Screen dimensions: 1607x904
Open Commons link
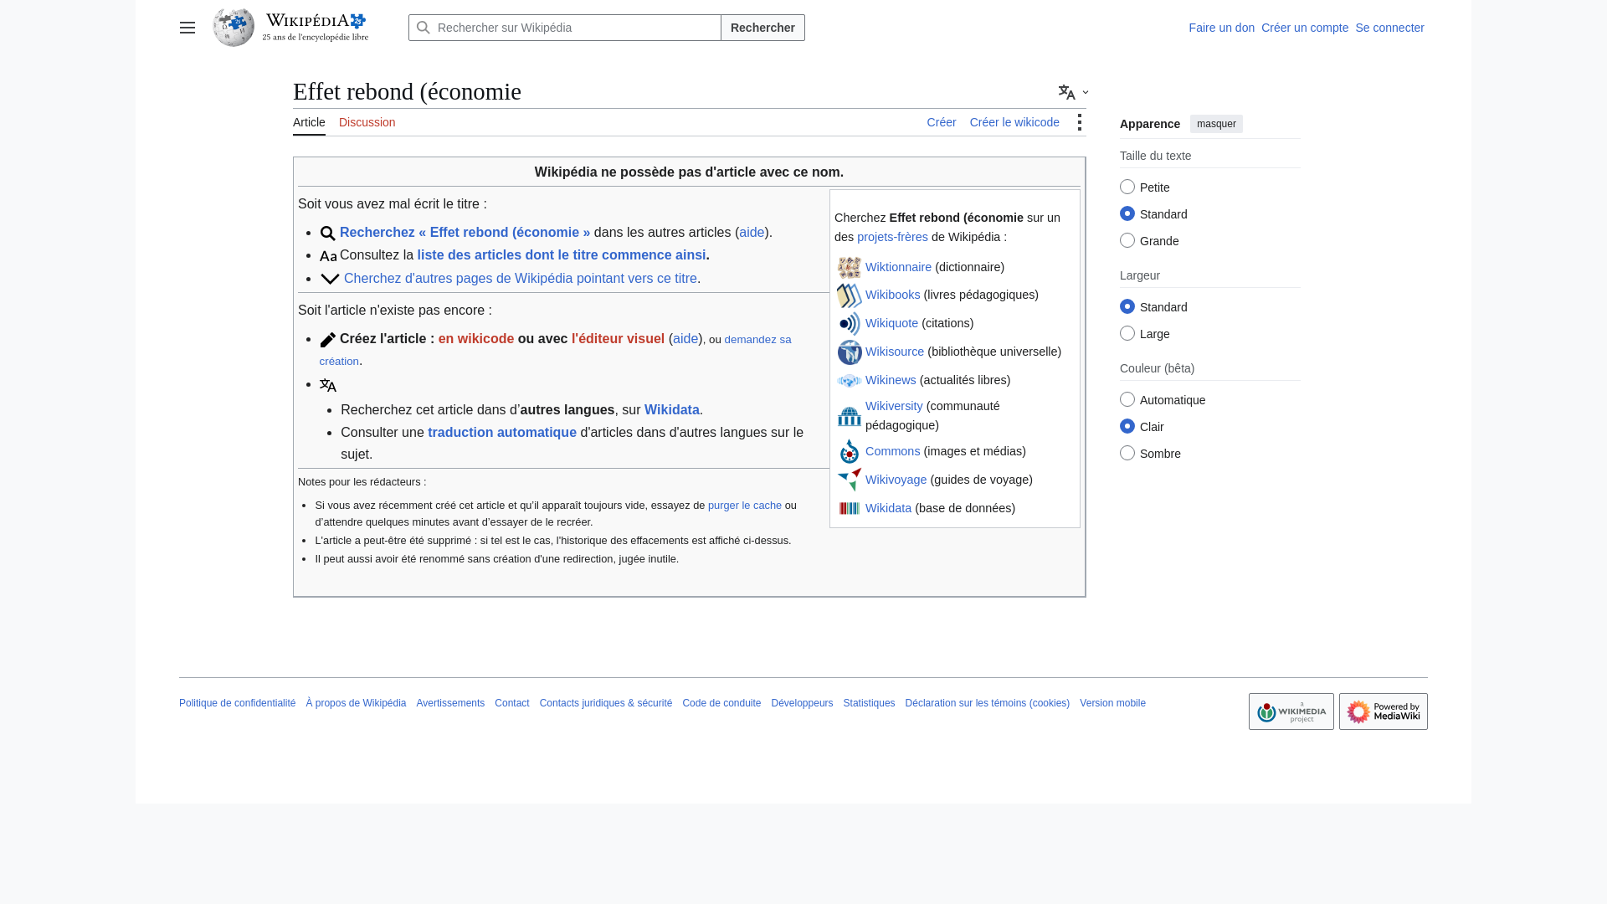coord(892,451)
